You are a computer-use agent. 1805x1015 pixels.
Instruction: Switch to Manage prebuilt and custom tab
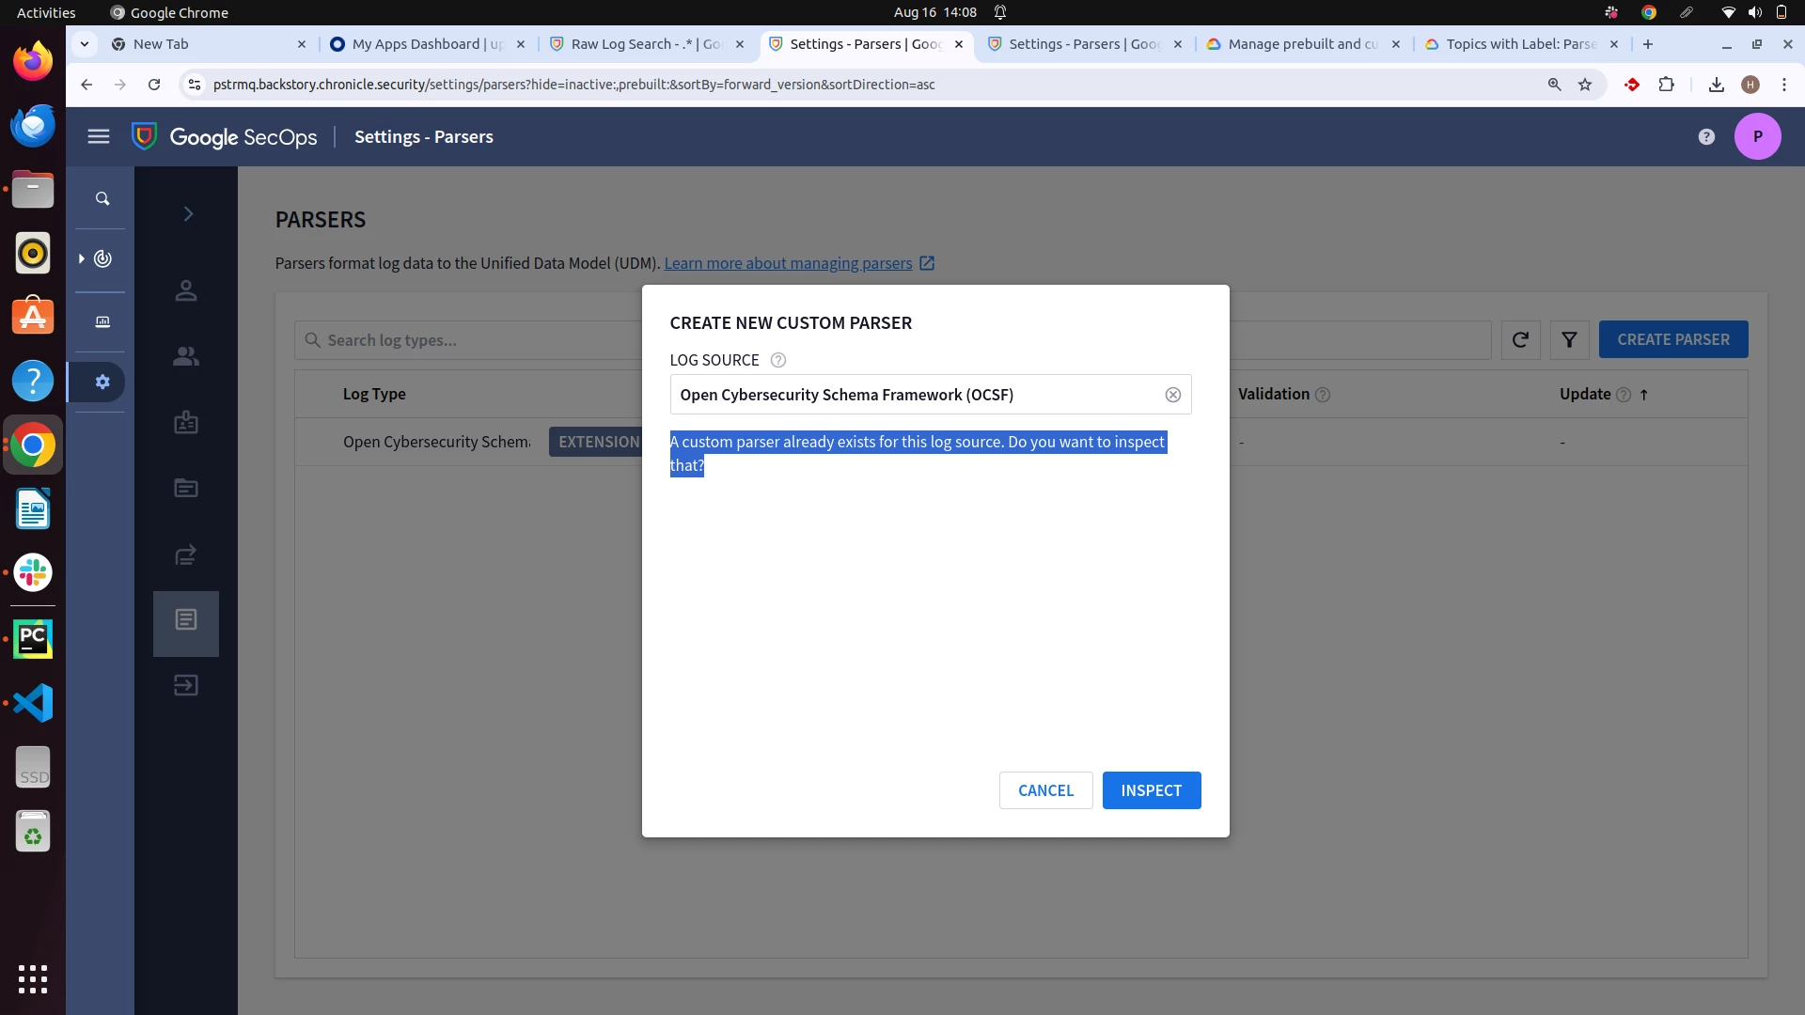tap(1303, 44)
